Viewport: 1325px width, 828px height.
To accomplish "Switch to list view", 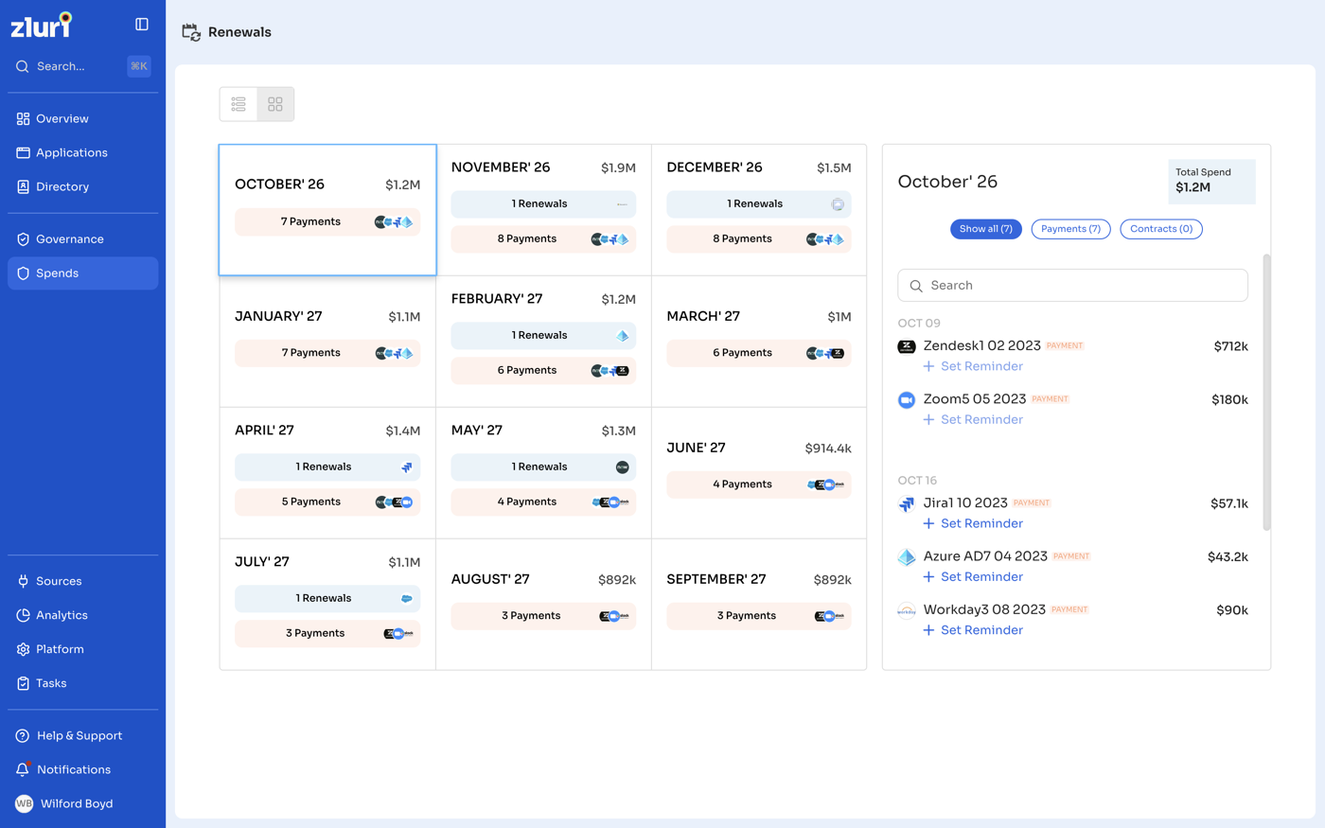I will coord(238,104).
